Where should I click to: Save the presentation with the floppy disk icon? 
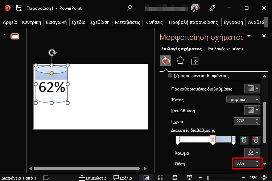(19, 8)
